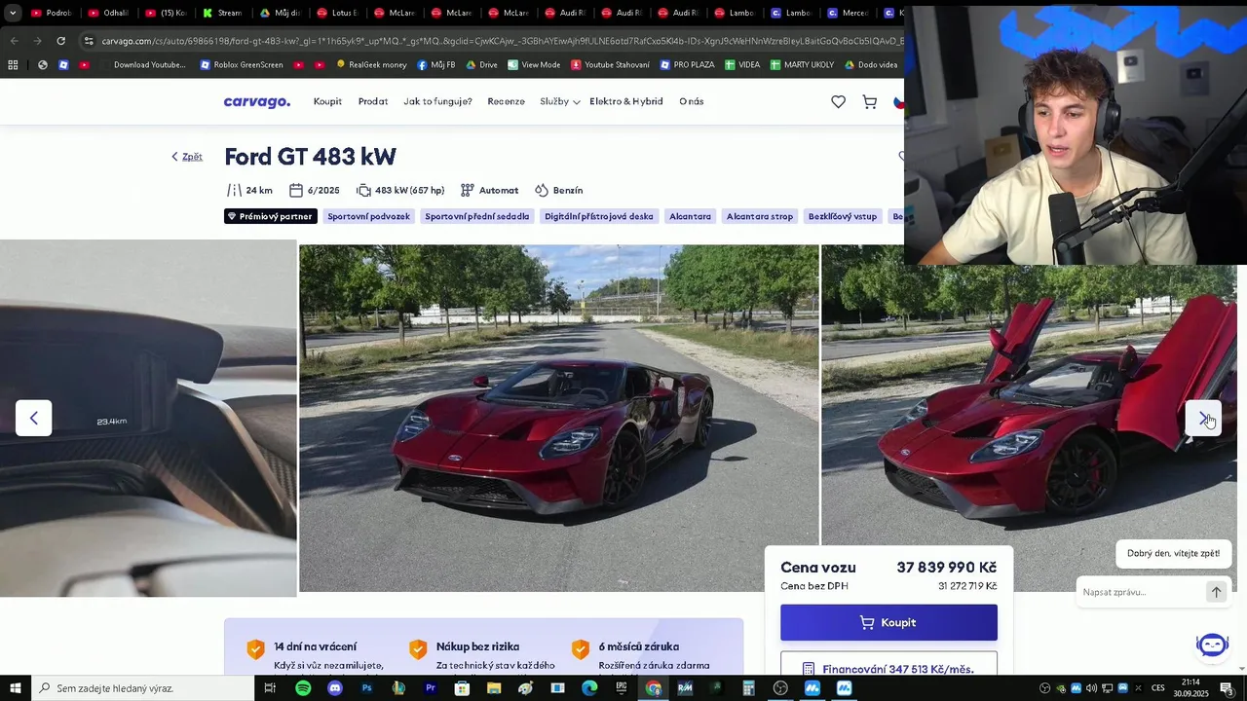Screen dimensions: 1247x701
Task: Open Discord from the taskbar
Action: coord(335,688)
